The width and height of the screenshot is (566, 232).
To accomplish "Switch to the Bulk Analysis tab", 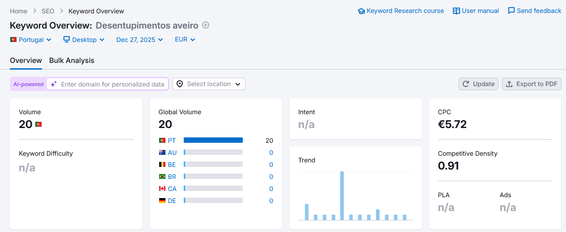I will tap(72, 60).
